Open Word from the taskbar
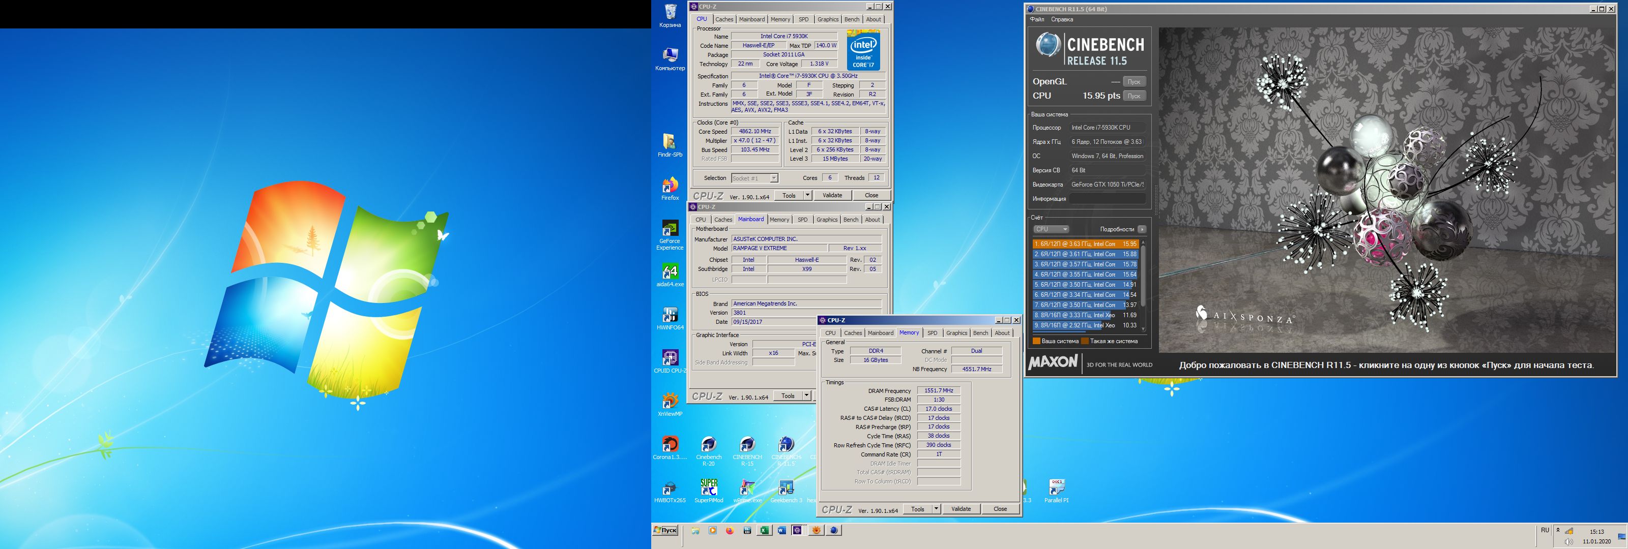 click(782, 531)
